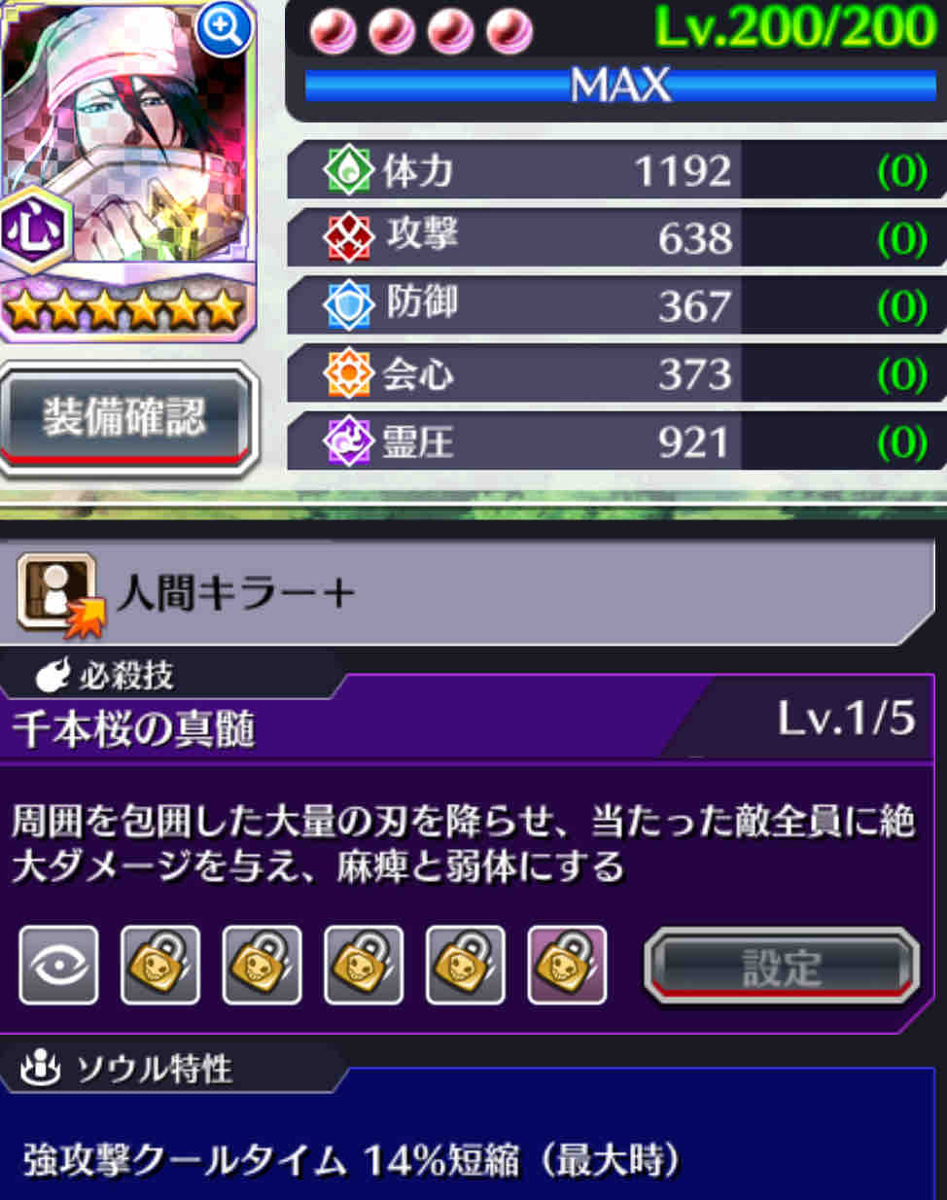The image size is (947, 1200).
Task: Tap the 人間キラー＋ skill icon
Action: coord(58,594)
